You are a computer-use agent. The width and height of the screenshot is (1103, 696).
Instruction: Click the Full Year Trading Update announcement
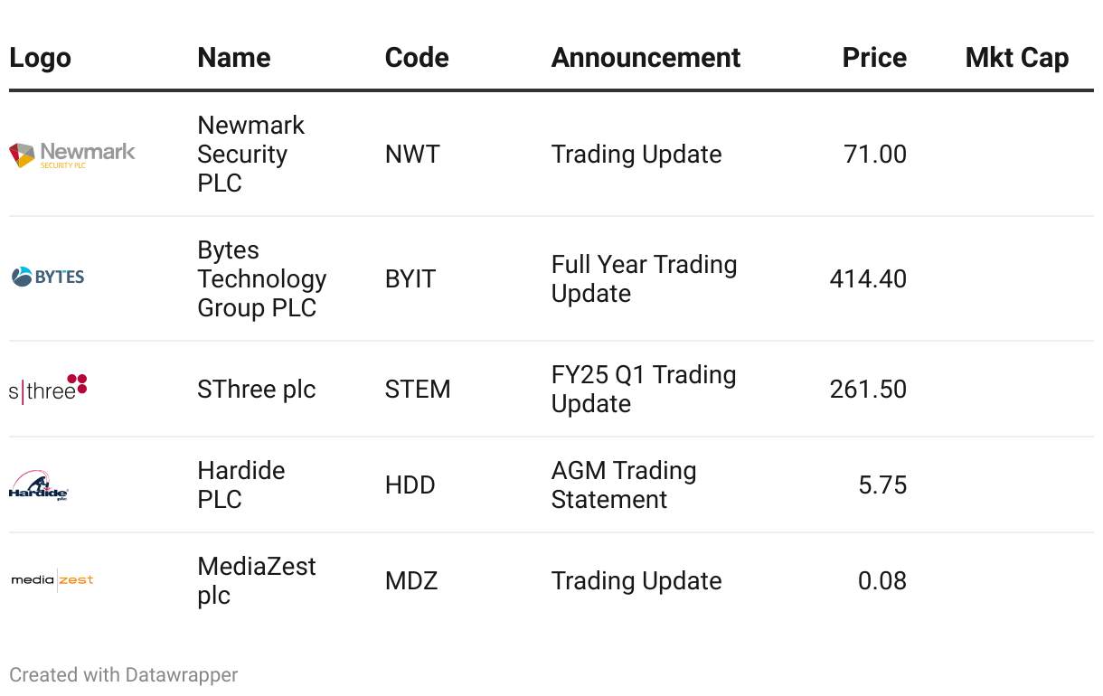[644, 279]
